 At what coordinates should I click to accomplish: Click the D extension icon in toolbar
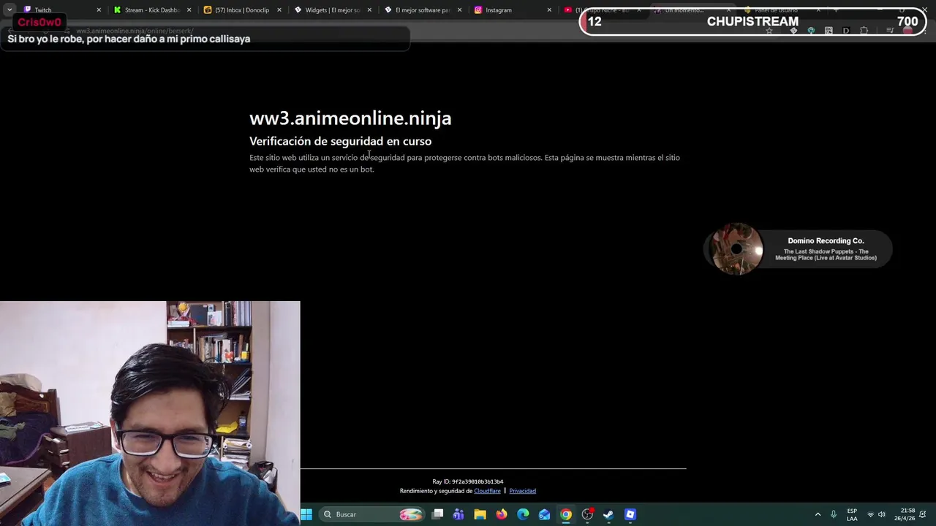846,31
